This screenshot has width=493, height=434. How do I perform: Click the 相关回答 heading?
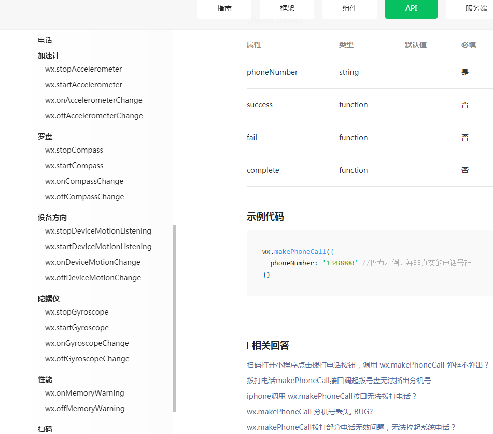[x=270, y=346]
